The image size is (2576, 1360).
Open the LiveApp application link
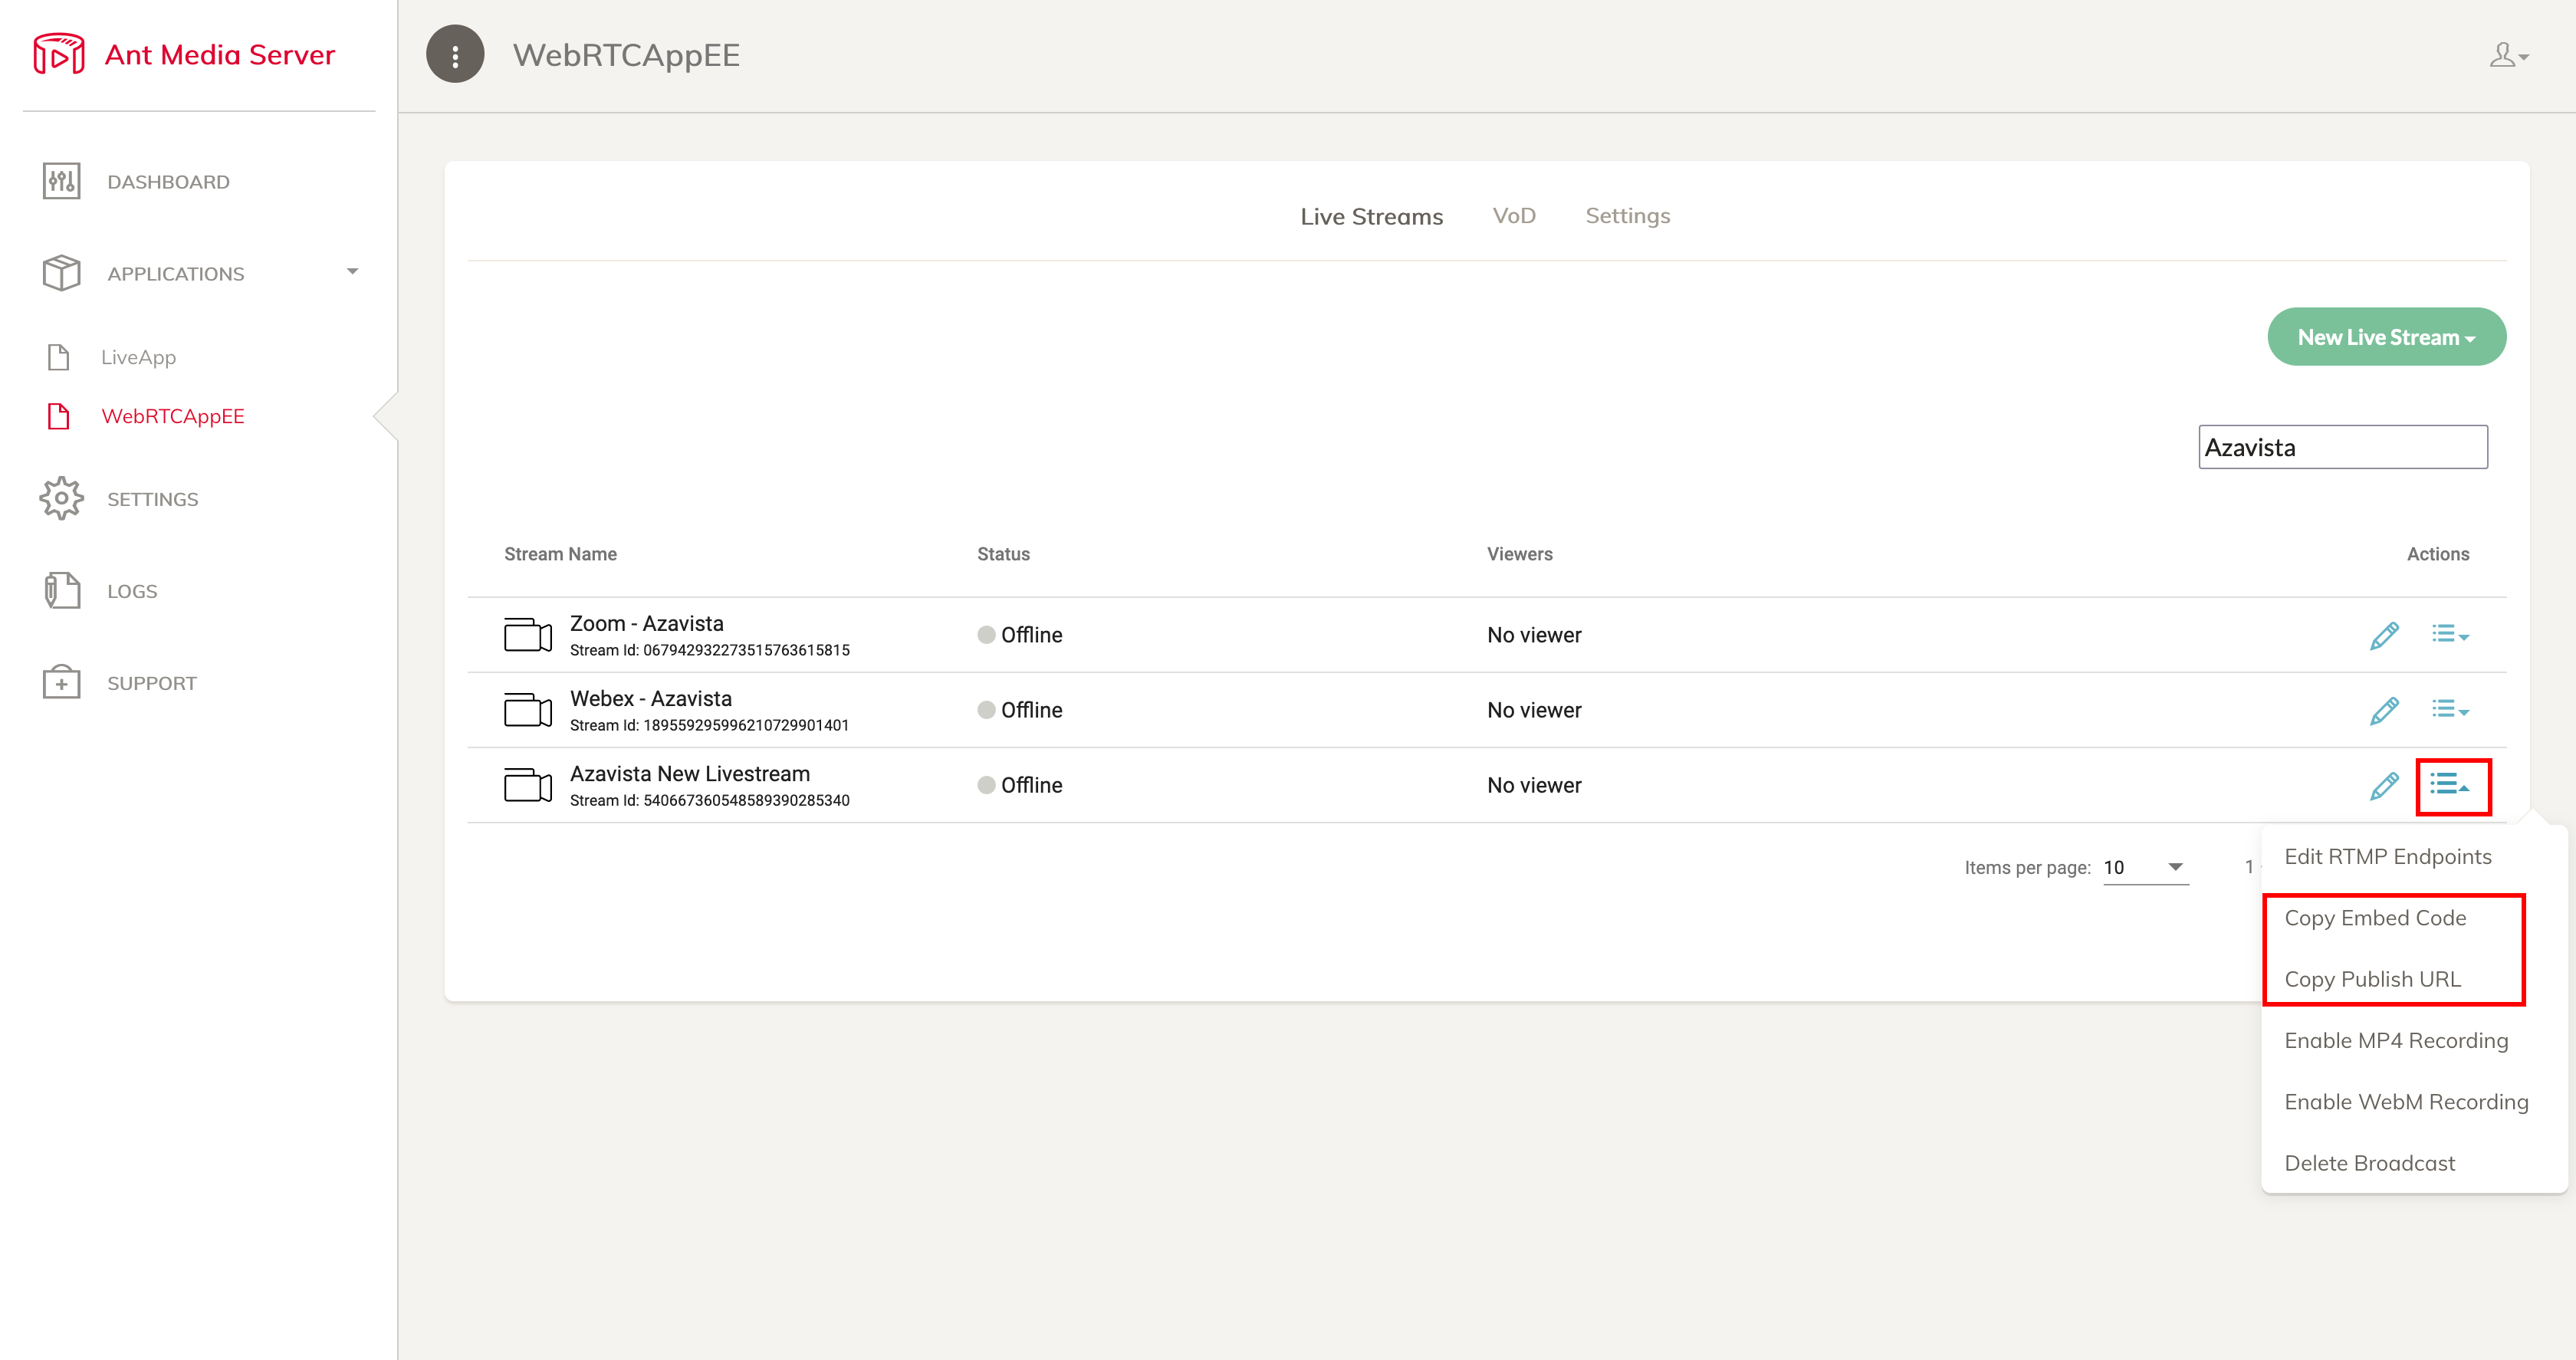tap(138, 357)
